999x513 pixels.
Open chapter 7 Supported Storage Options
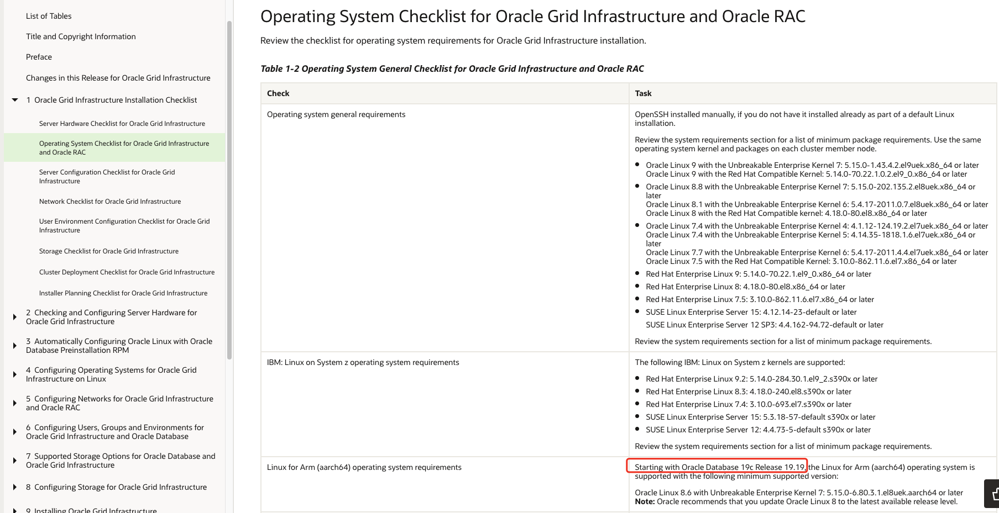click(121, 461)
